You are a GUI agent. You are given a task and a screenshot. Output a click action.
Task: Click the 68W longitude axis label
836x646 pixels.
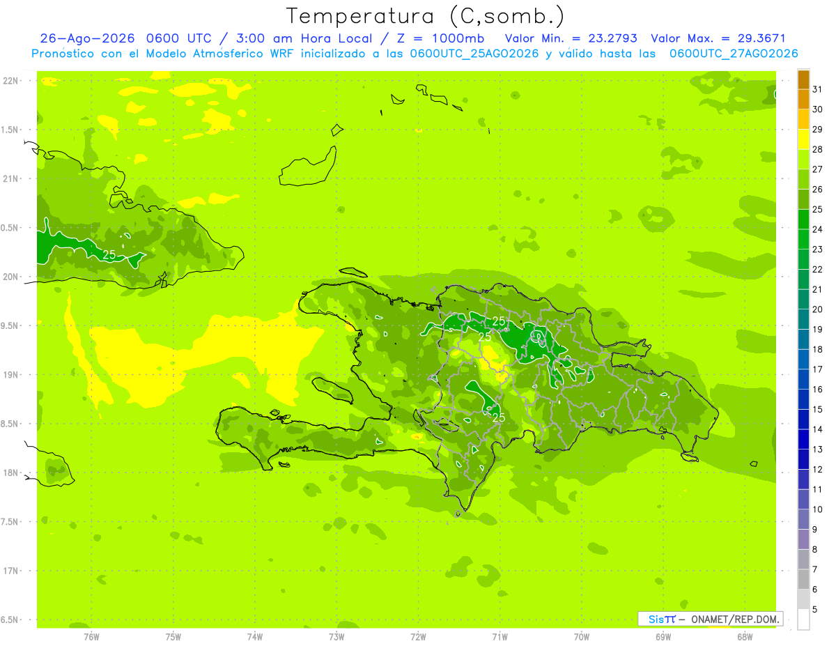tap(745, 637)
